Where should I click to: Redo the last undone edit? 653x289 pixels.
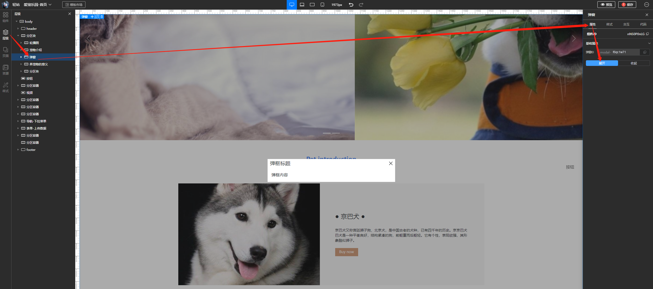[x=361, y=5]
